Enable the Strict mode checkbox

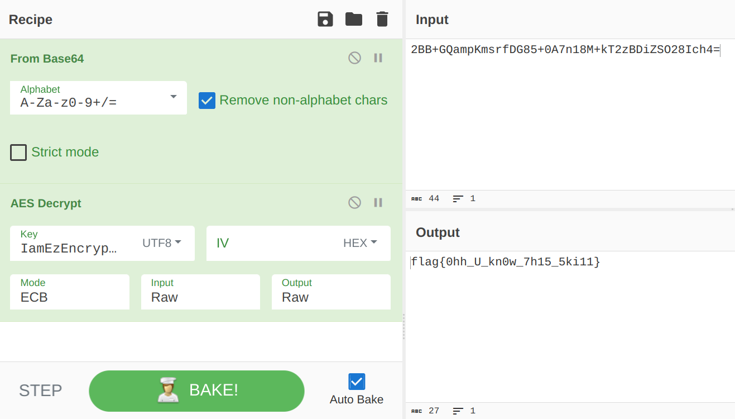tap(18, 152)
